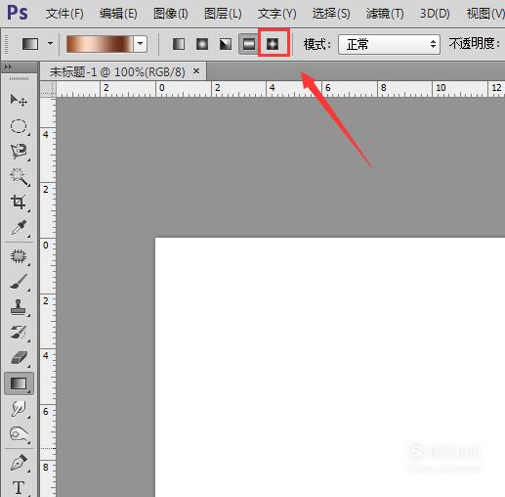Select the Horizontal Type tool

[x=19, y=488]
